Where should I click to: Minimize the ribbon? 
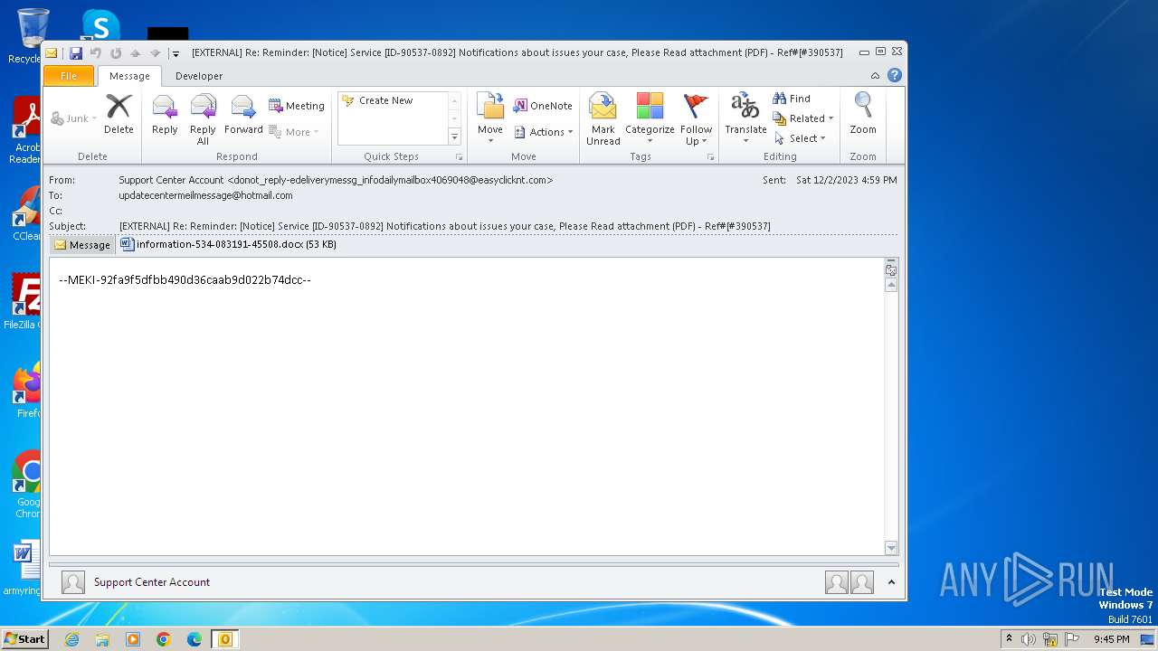[875, 75]
